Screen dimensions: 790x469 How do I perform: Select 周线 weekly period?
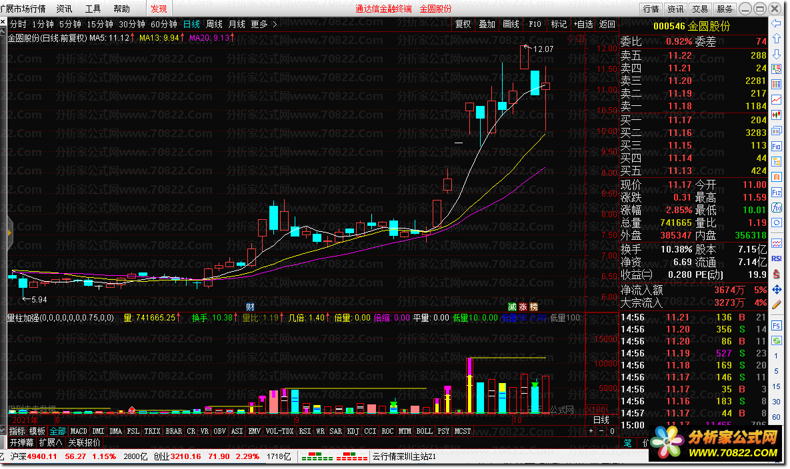214,24
